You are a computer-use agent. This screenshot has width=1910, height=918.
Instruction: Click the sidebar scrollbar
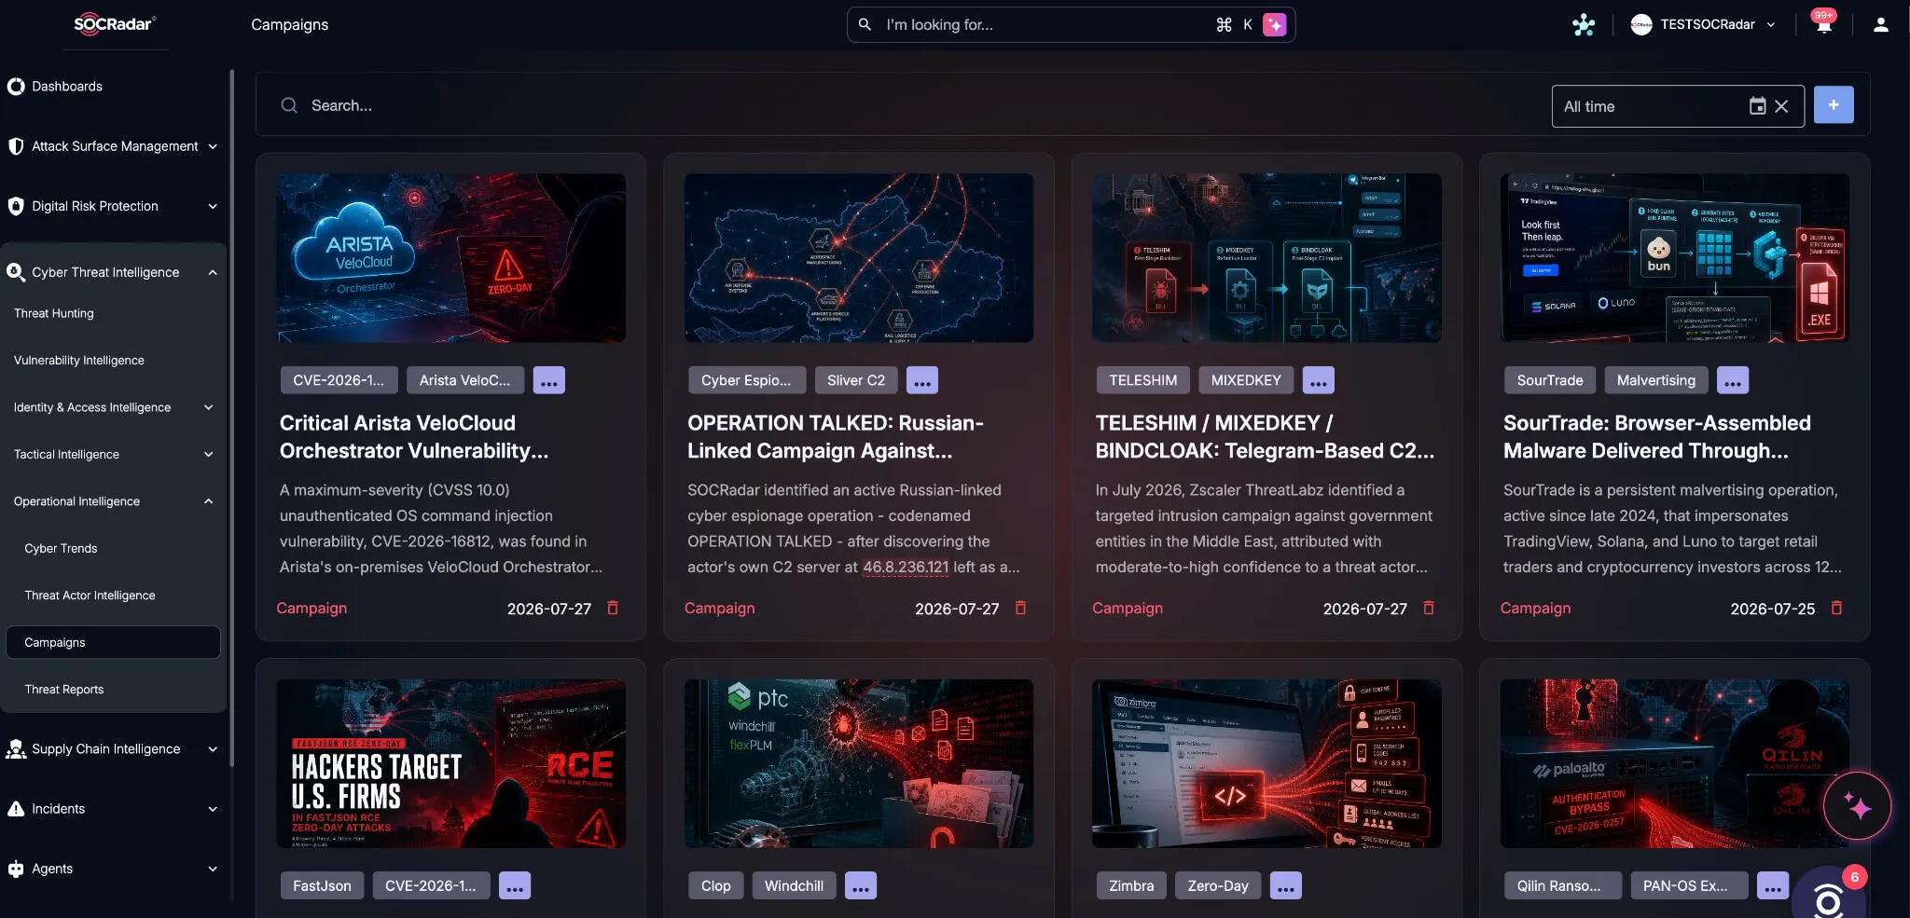(231, 419)
